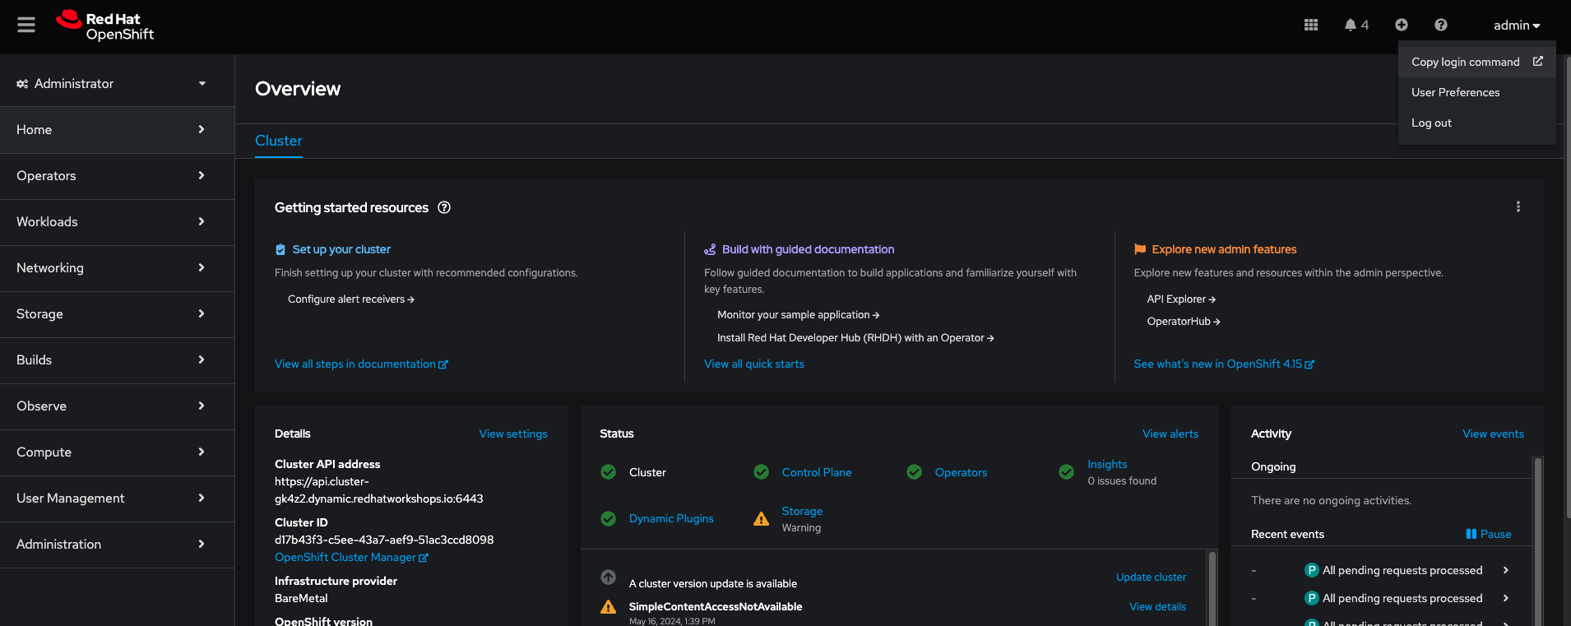Click second pending requests event P badge
Screen dimensions: 1571x626
point(1312,598)
